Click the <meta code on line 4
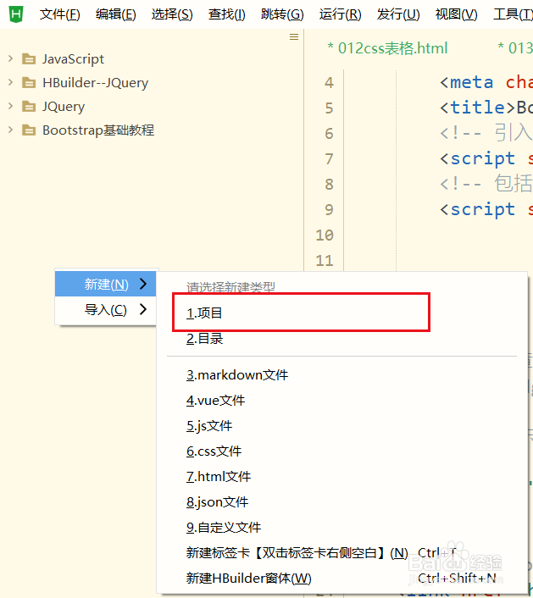This screenshot has height=598, width=533. pos(467,82)
